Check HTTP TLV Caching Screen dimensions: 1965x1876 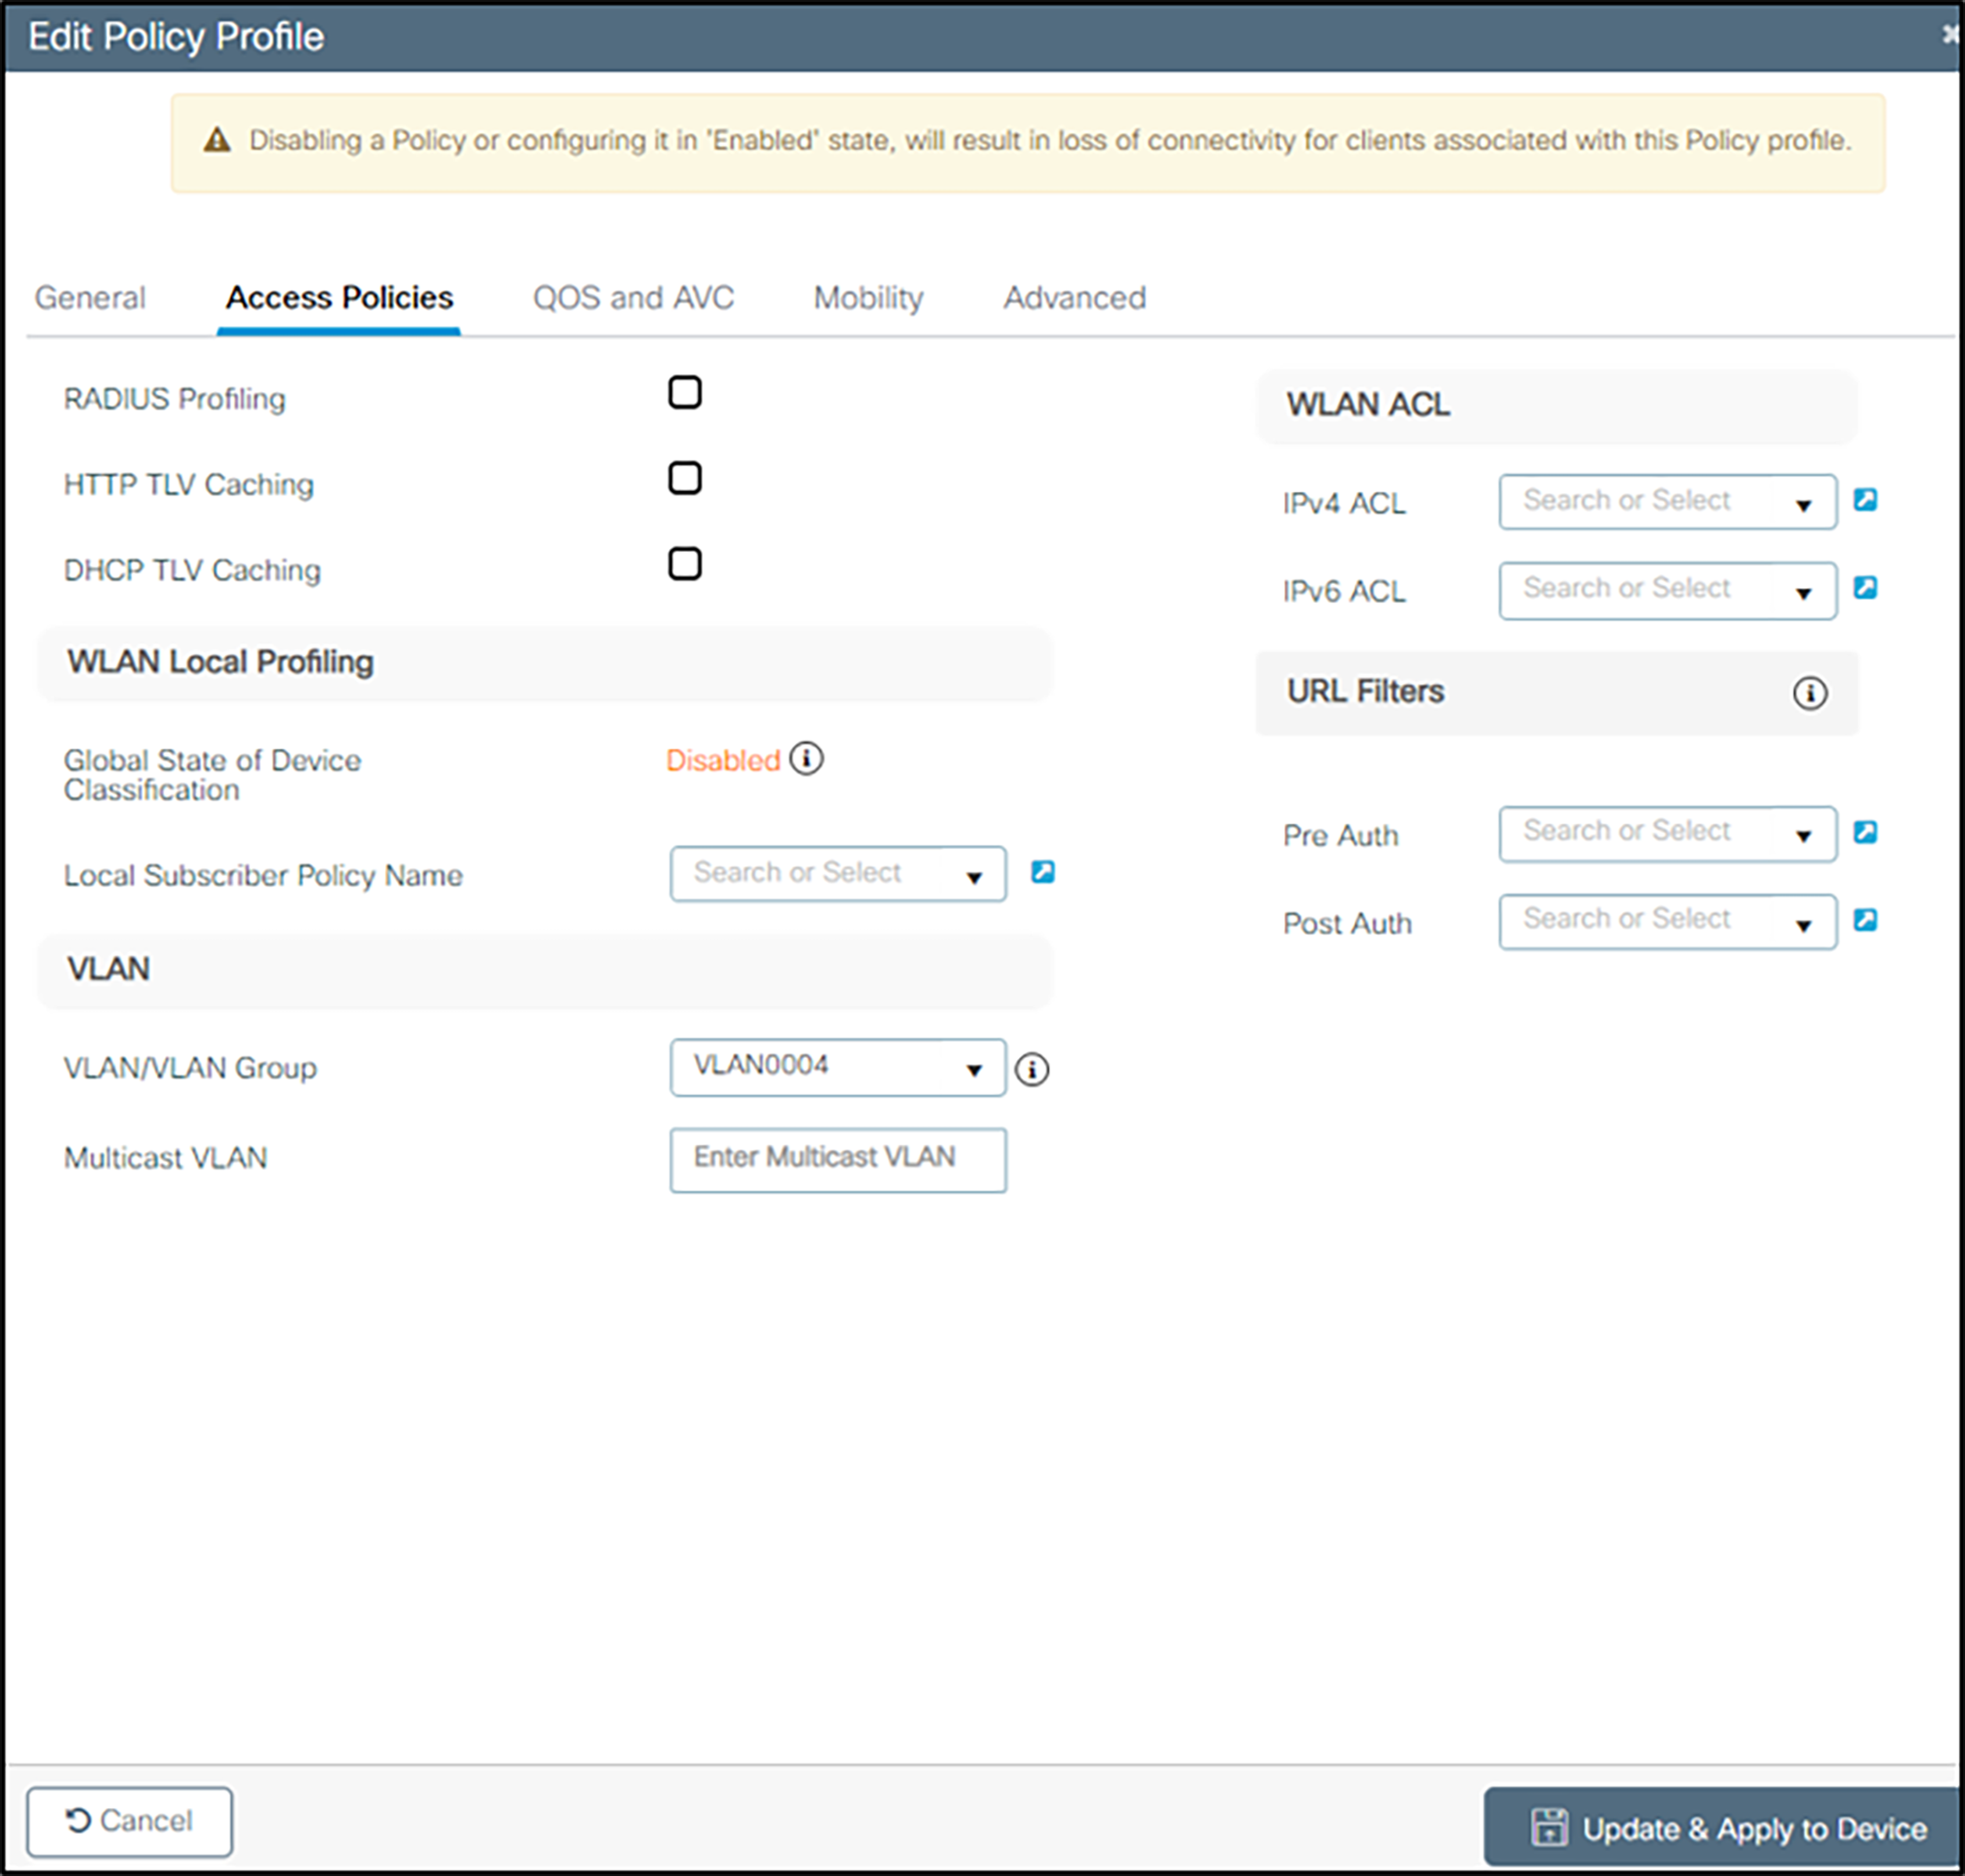click(685, 479)
